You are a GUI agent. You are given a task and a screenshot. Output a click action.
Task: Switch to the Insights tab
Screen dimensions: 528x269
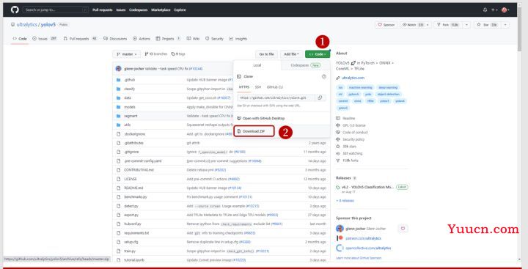click(238, 39)
